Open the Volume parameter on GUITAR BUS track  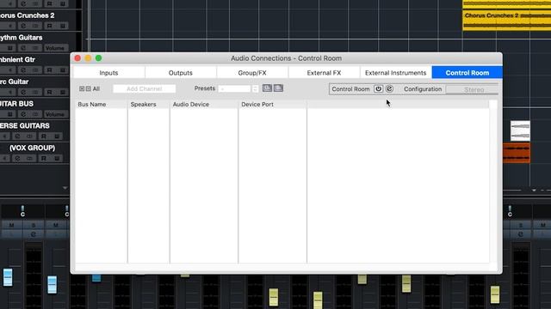click(55, 114)
